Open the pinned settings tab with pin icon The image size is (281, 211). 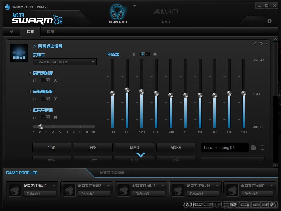coord(12,32)
